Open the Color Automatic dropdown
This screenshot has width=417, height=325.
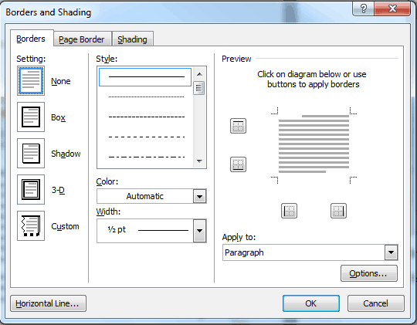[151, 196]
